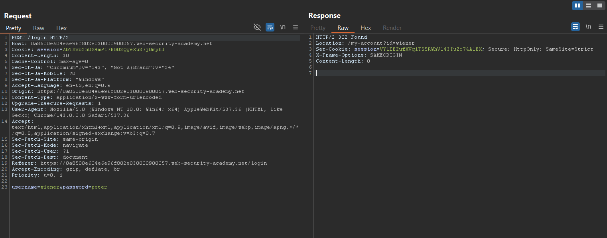Select the combined tabbed layout icon
The width and height of the screenshot is (607, 238).
click(599, 6)
